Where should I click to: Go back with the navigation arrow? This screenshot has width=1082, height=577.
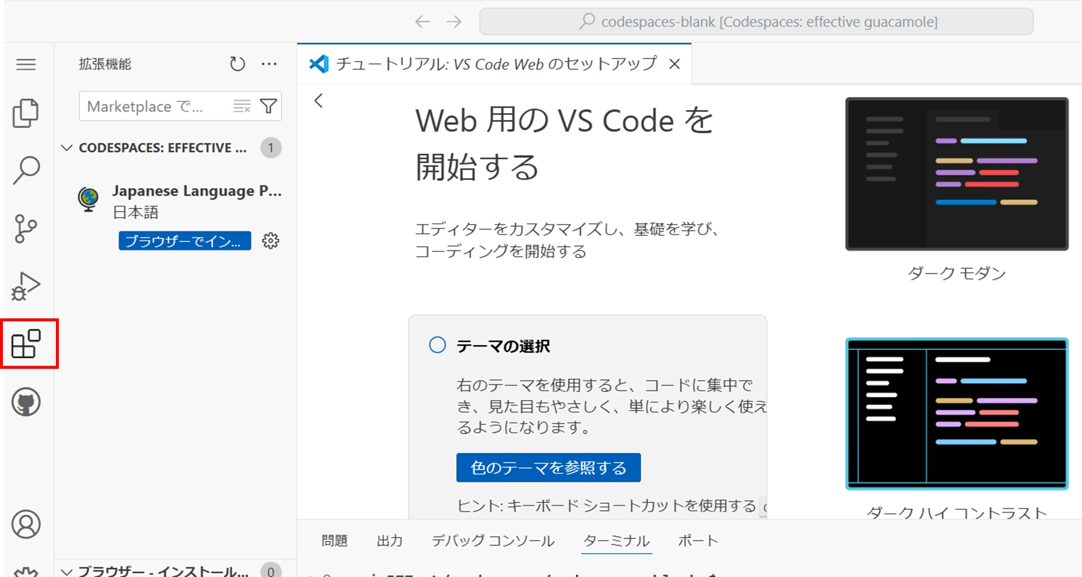coord(422,22)
